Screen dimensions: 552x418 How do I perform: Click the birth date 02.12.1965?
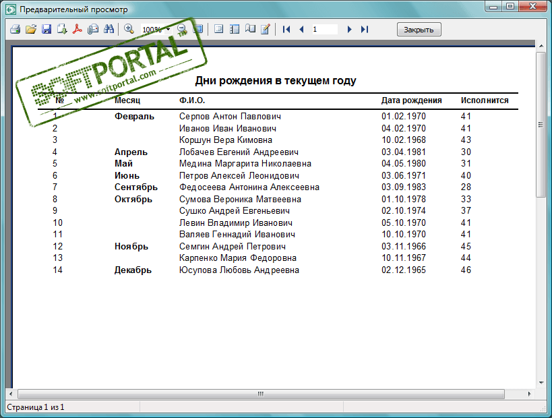point(404,270)
